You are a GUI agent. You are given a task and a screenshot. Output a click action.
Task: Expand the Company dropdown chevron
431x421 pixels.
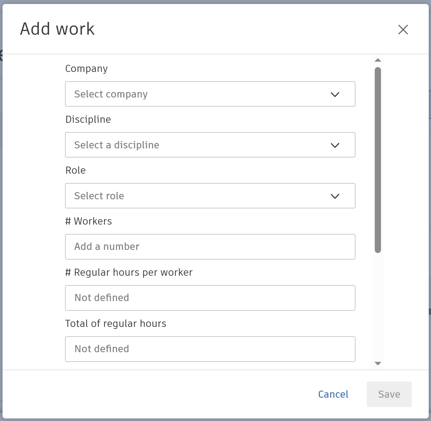[335, 94]
